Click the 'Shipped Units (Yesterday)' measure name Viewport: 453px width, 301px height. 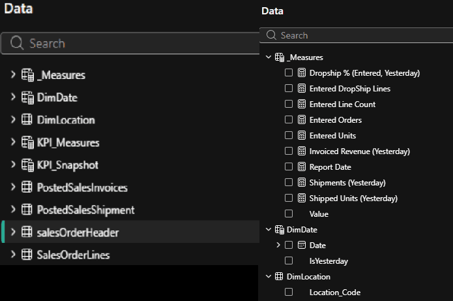(x=353, y=198)
